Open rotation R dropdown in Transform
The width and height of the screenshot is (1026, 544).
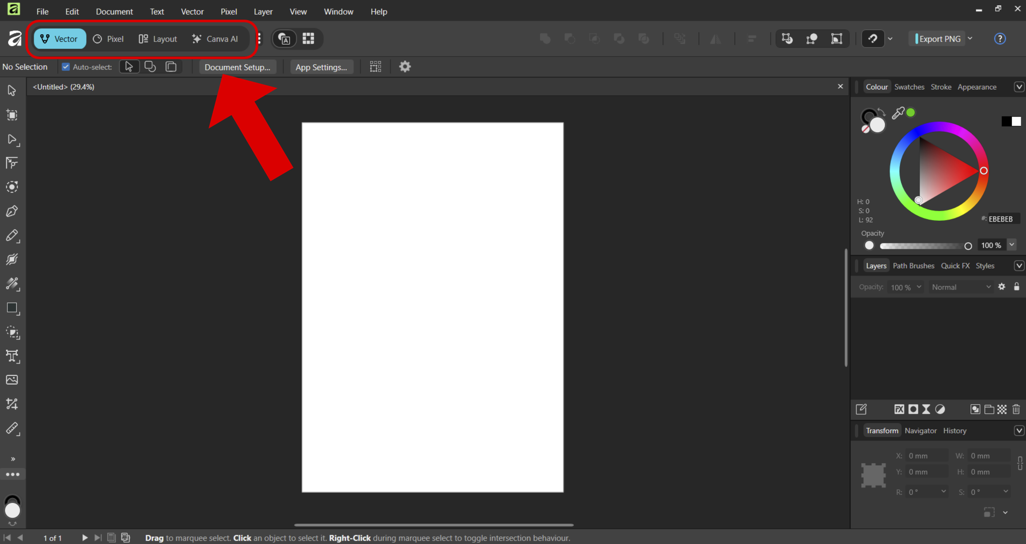[943, 491]
